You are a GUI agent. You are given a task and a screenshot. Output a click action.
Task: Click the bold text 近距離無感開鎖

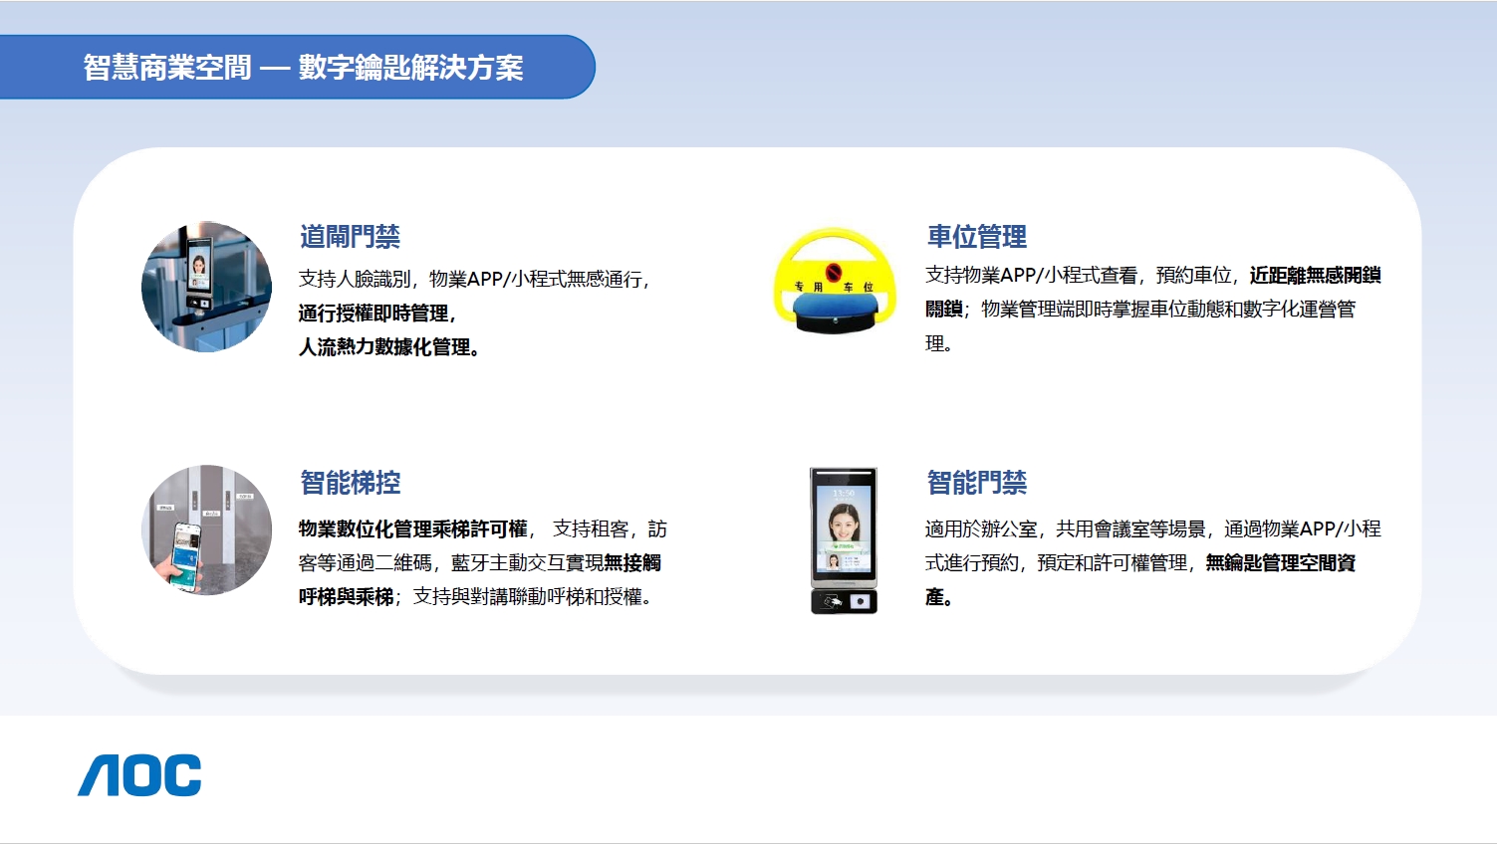pos(1315,276)
